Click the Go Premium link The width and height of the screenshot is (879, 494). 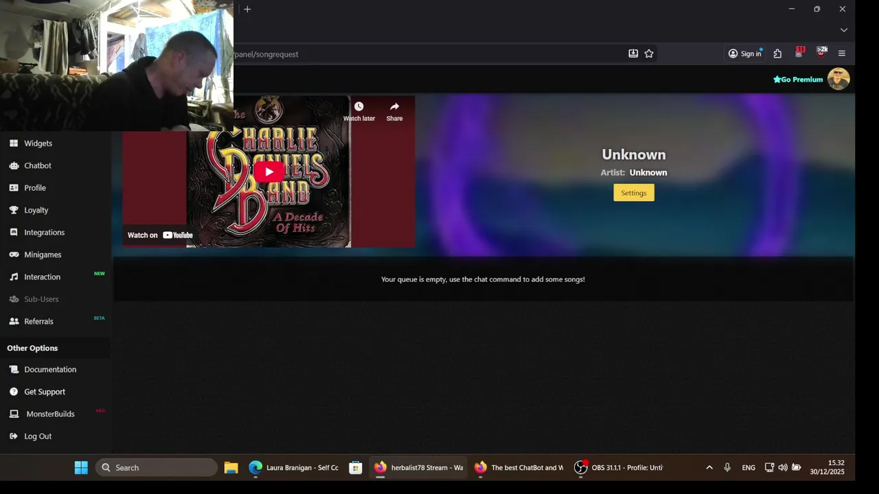pos(798,80)
